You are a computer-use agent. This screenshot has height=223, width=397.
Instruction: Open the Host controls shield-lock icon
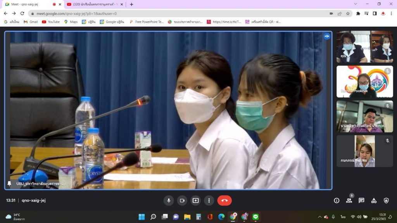tap(386, 201)
